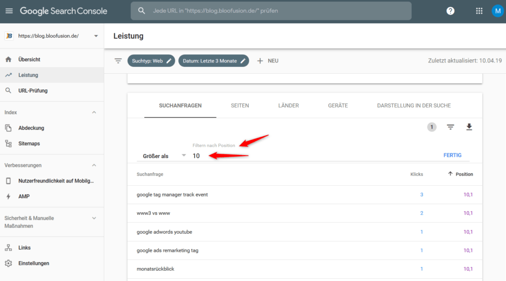Click the Datum: Letzte 3 Monate chip
The height and width of the screenshot is (281, 506).
click(x=214, y=61)
